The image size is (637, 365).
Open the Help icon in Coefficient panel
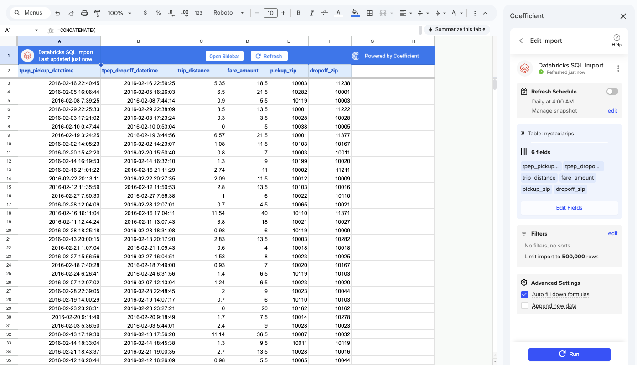pyautogui.click(x=616, y=40)
